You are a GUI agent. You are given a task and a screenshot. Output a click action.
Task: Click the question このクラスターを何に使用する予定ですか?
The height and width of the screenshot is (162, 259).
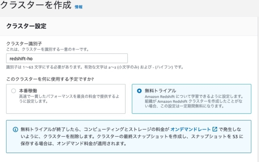[50, 79]
